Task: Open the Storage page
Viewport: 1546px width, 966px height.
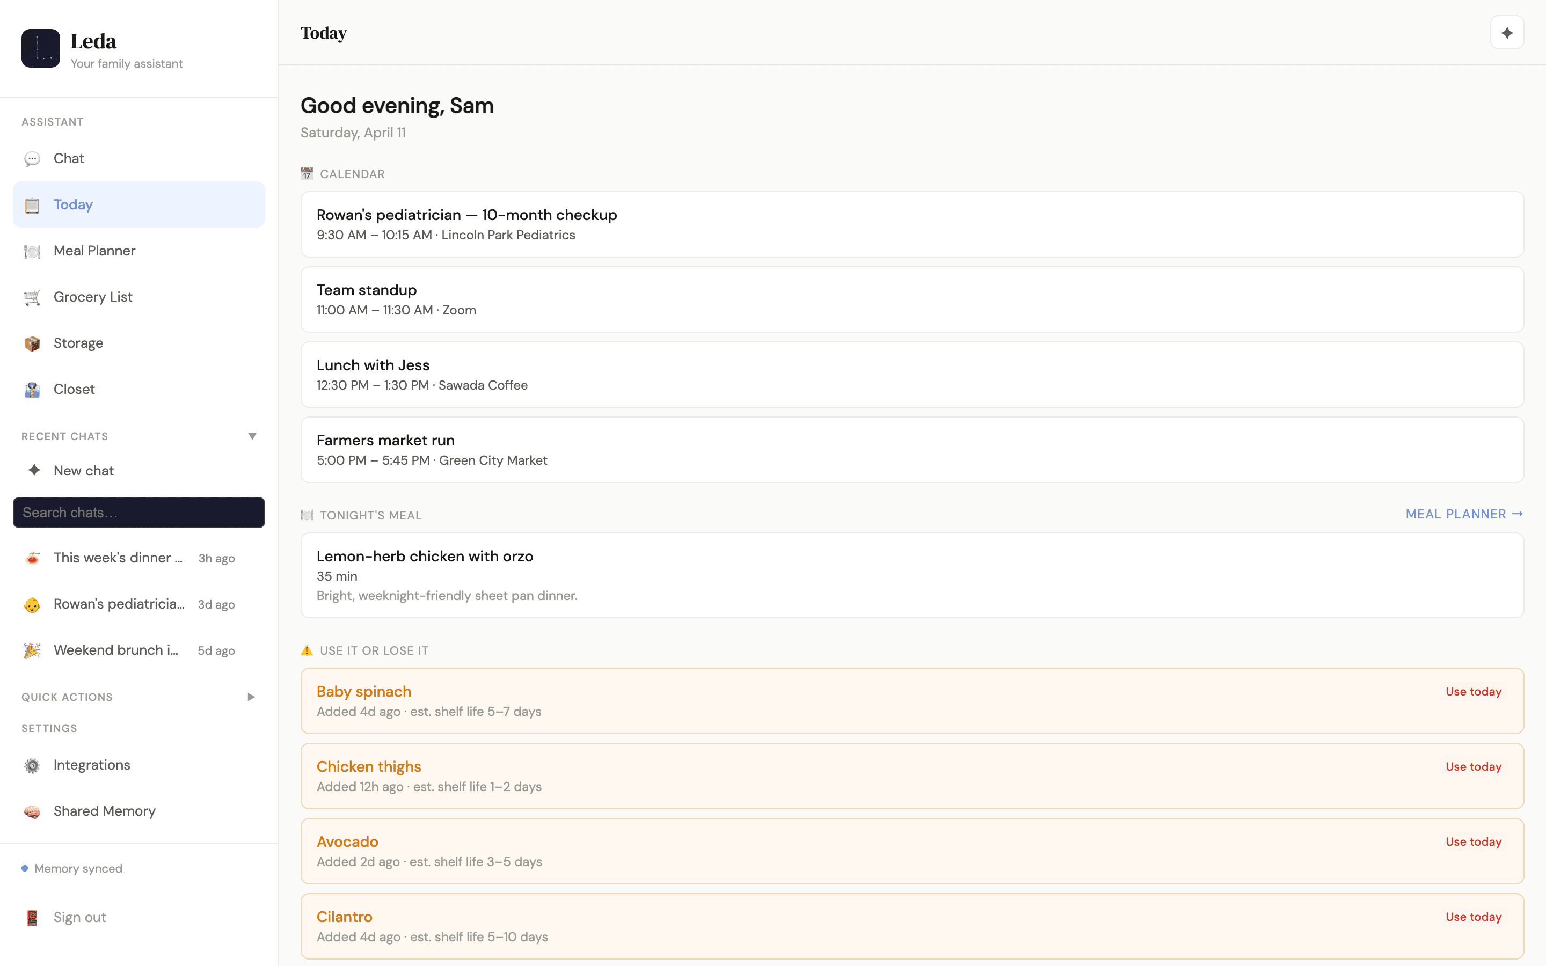Action: coord(138,343)
